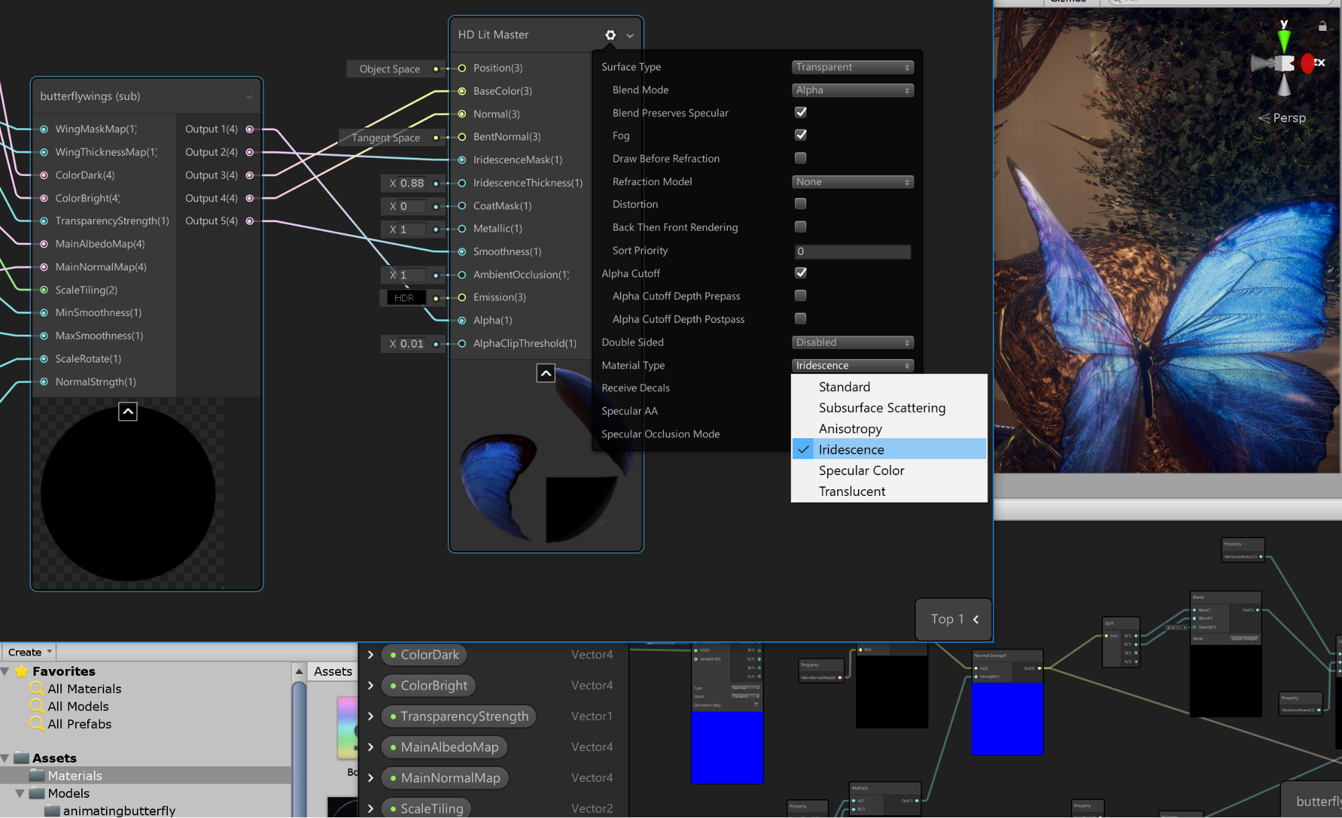The height and width of the screenshot is (818, 1342).
Task: Select Translucent material type
Action: click(x=889, y=491)
